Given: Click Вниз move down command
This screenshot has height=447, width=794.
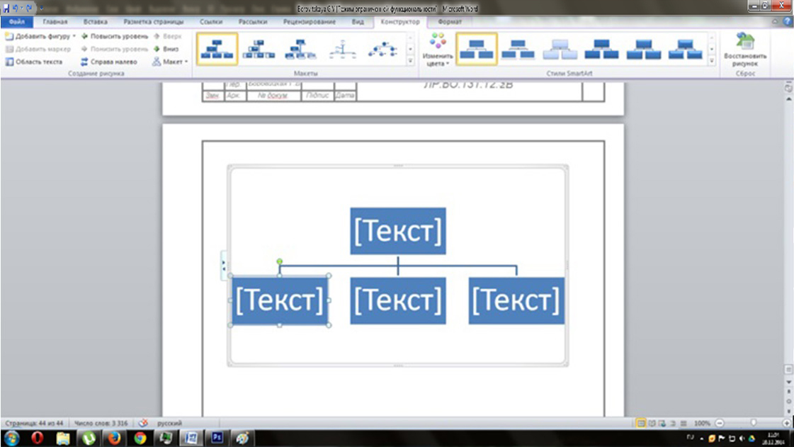Looking at the screenshot, I should tap(166, 49).
